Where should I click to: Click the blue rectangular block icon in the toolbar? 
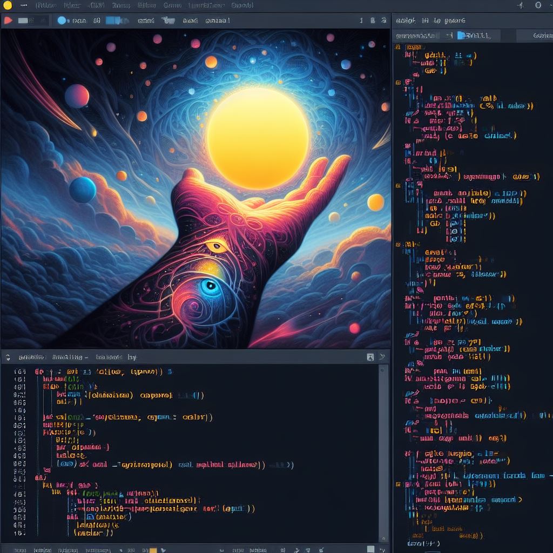113,21
